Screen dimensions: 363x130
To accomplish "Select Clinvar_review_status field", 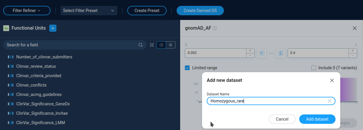I will pyautogui.click(x=36, y=66).
